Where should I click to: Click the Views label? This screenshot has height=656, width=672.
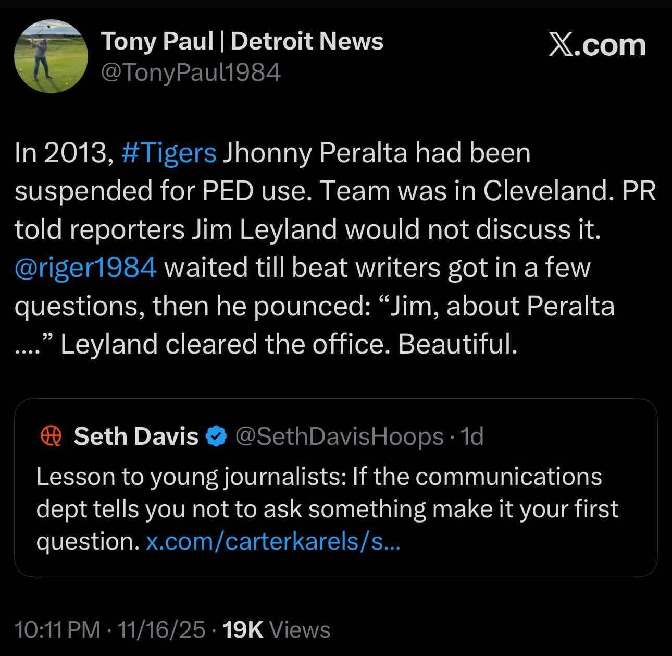point(300,630)
